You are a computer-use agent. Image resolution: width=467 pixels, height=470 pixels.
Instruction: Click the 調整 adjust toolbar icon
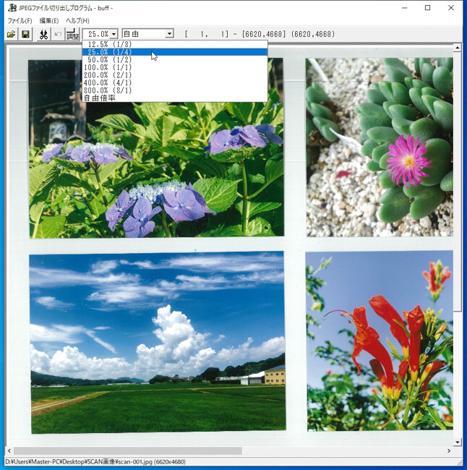[72, 34]
